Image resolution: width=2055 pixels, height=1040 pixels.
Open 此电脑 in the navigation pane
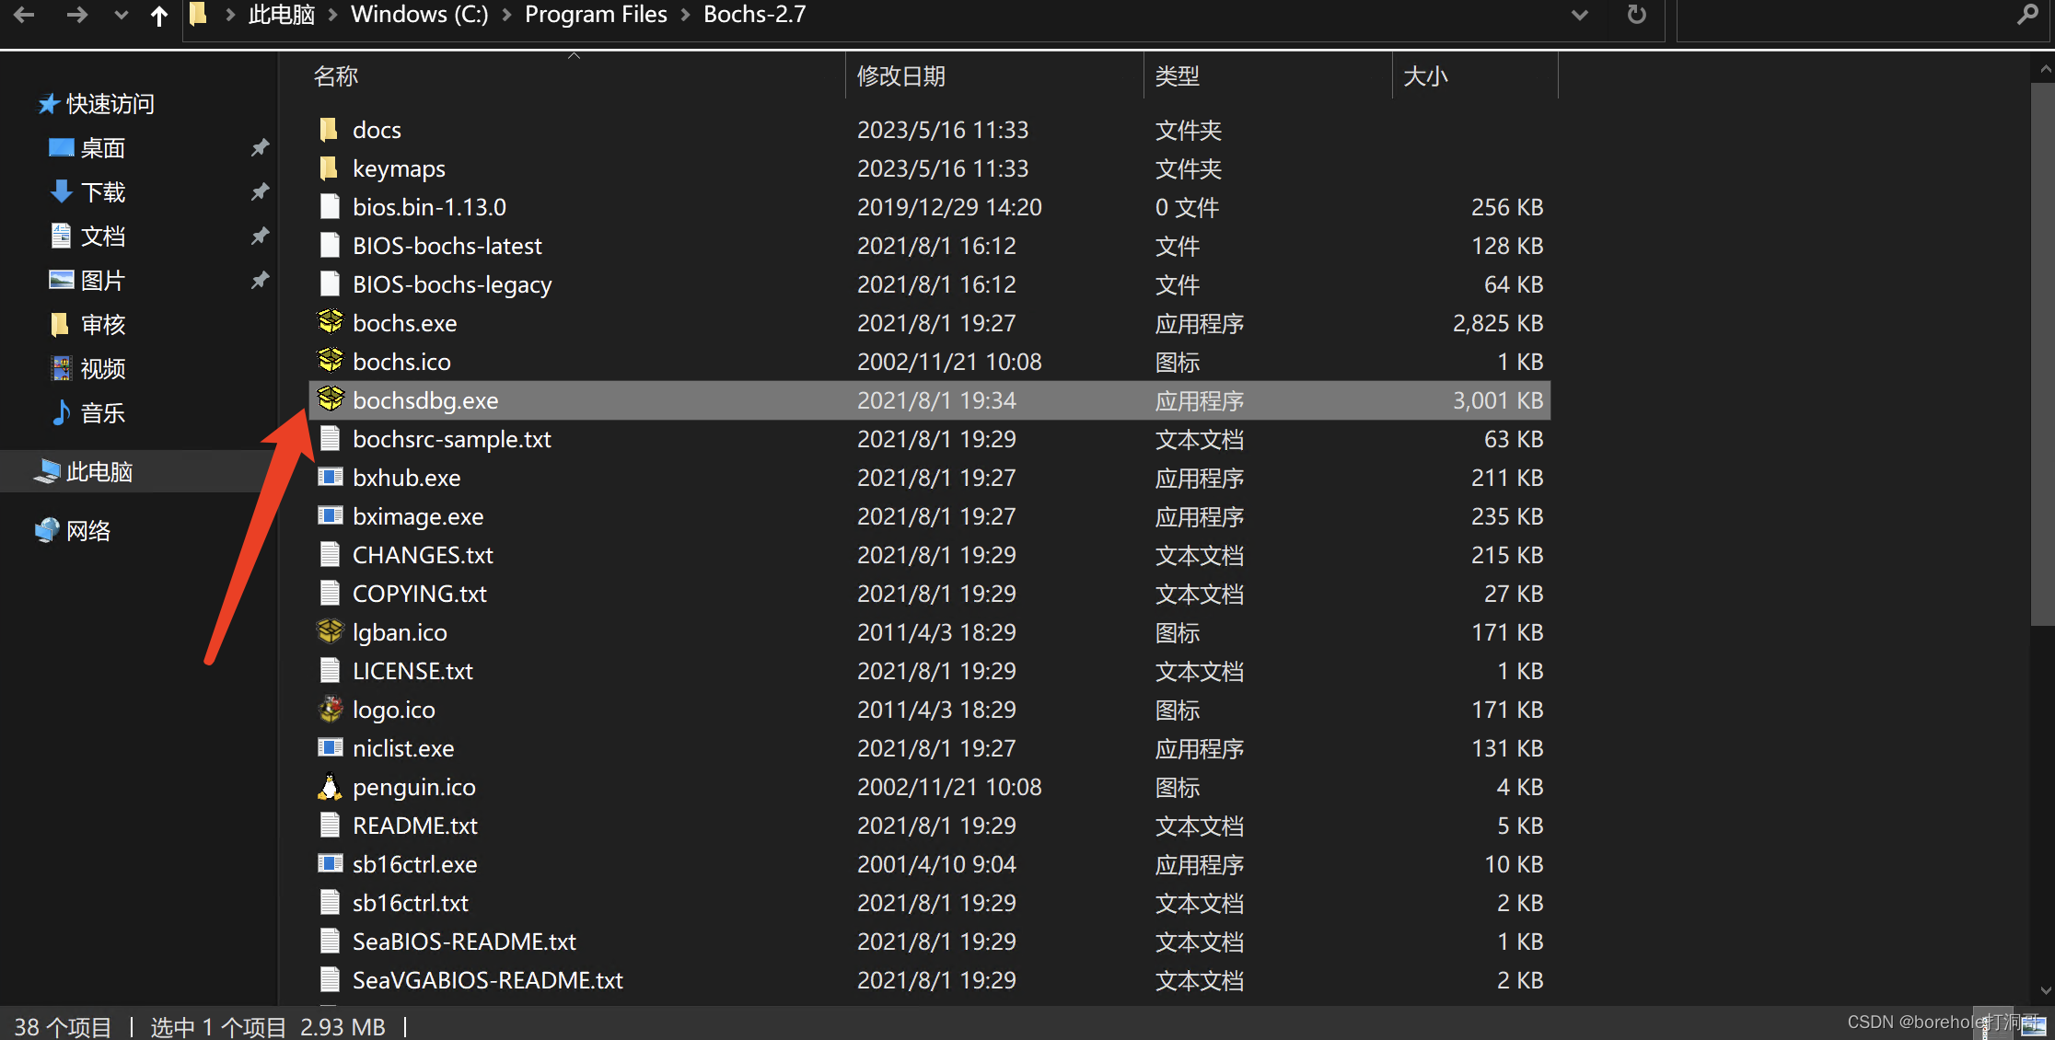(99, 472)
